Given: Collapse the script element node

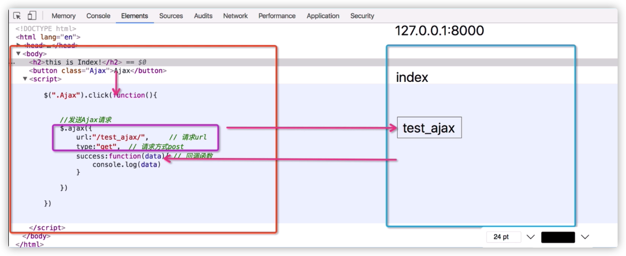Looking at the screenshot, I should [x=26, y=79].
